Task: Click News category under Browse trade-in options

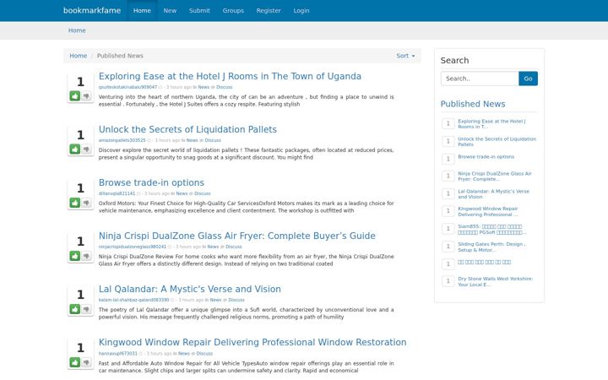Action: (182, 193)
